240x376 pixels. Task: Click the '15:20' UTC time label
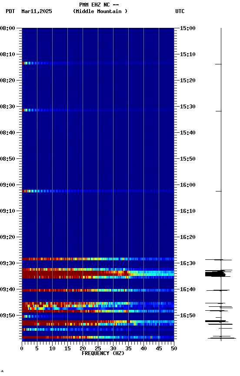point(188,81)
